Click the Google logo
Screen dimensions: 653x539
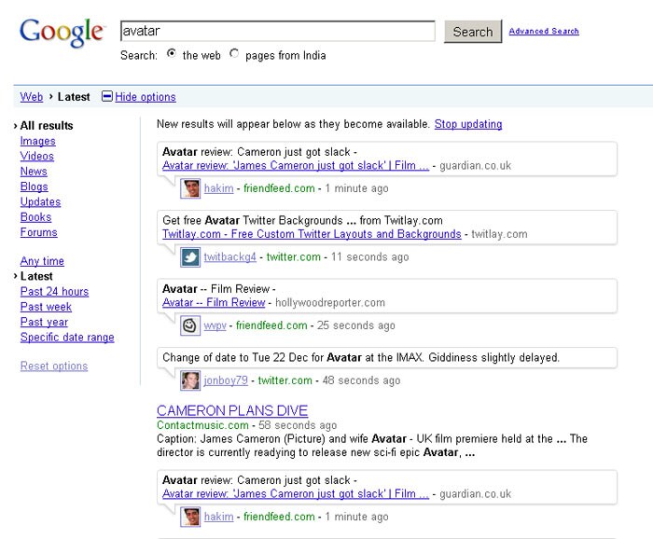click(x=62, y=33)
